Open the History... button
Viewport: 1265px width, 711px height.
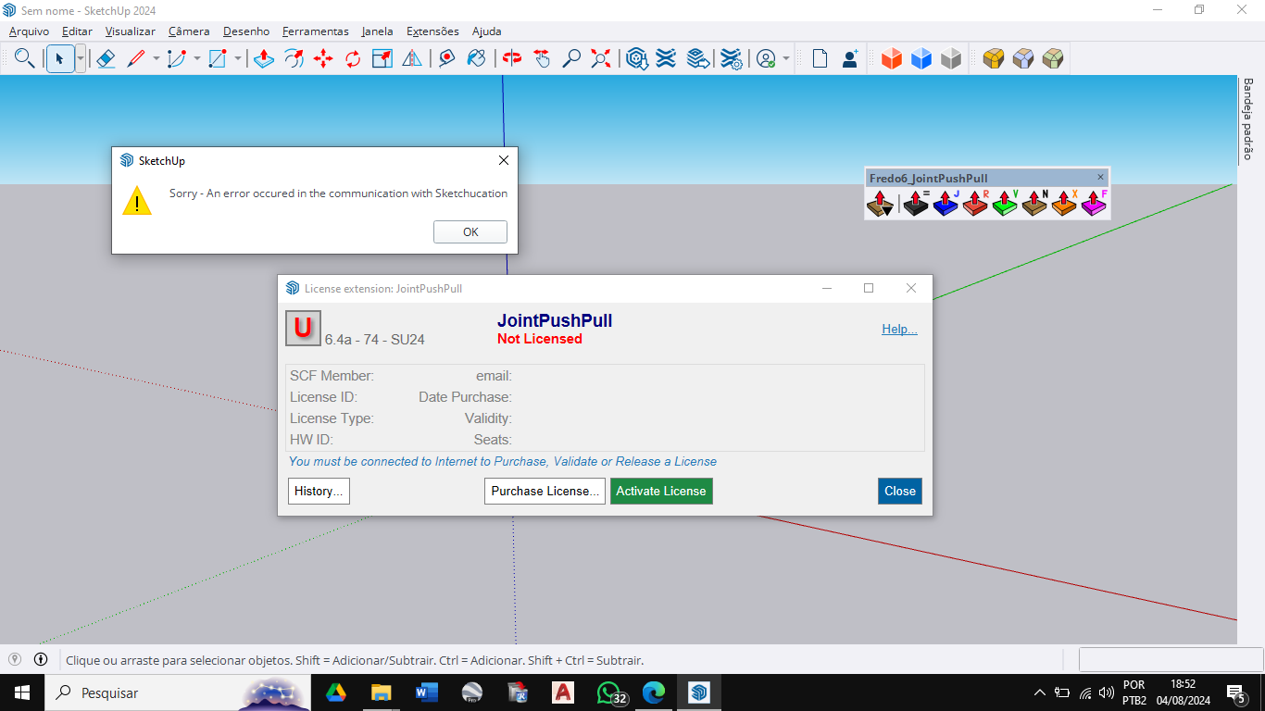pyautogui.click(x=319, y=491)
